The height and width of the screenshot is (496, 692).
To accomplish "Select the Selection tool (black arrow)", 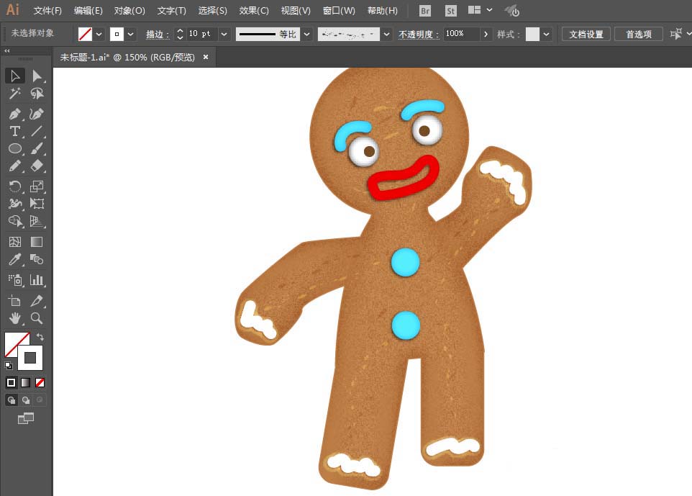I will pos(15,76).
